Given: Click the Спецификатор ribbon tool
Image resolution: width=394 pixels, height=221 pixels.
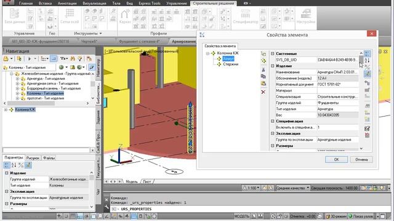Looking at the screenshot, I should coord(246,16).
